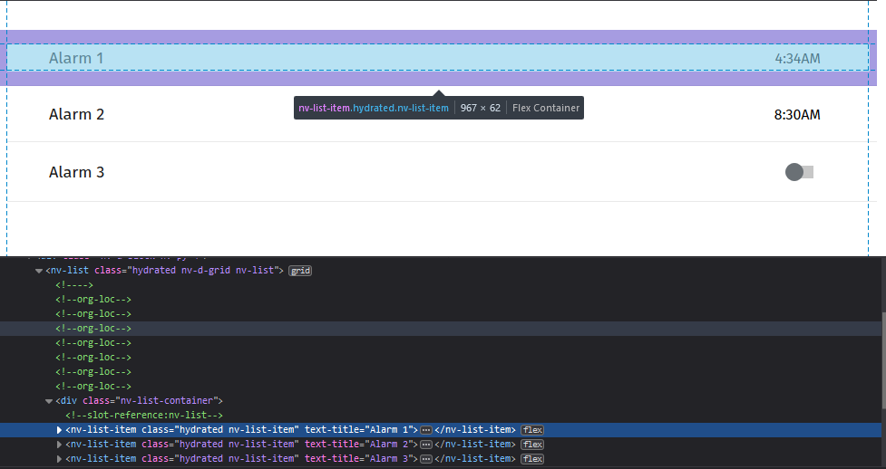Select the Alarm 2 list row

pos(438,114)
